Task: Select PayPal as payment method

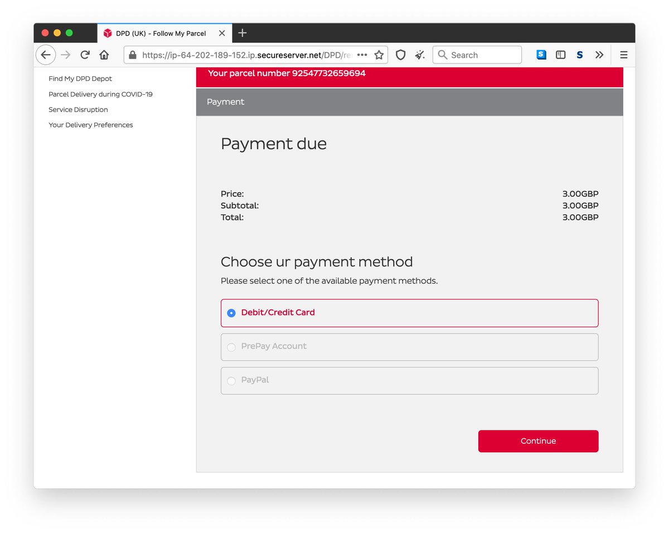Action: point(231,381)
